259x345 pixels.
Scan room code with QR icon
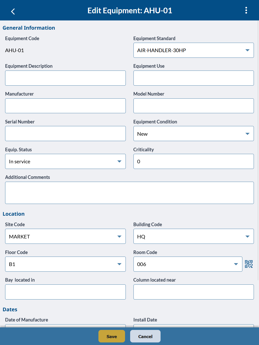[x=249, y=264]
